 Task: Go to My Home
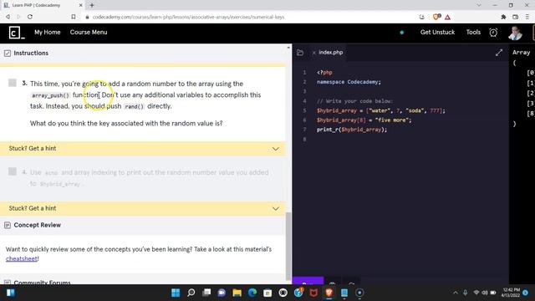[48, 32]
